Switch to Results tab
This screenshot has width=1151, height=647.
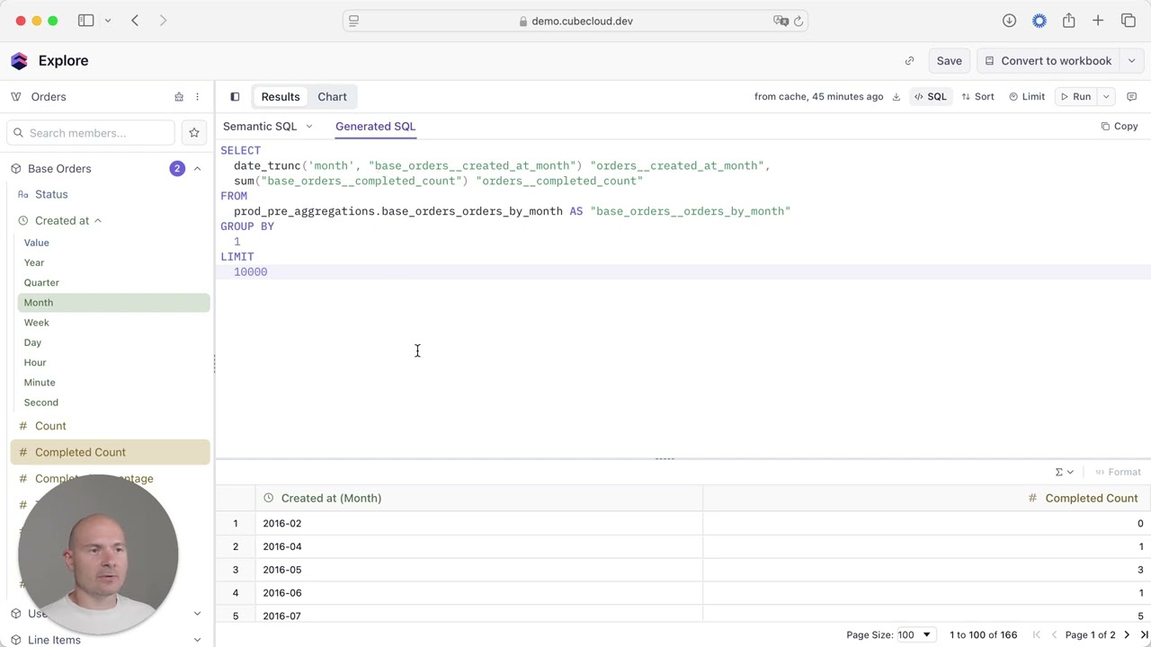click(x=281, y=97)
